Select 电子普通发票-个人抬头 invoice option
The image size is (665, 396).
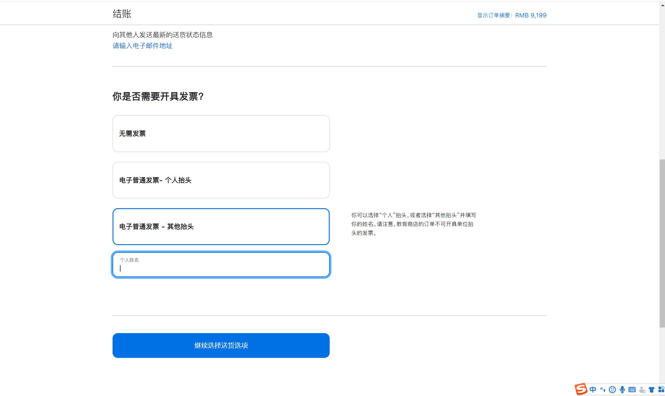[221, 180]
